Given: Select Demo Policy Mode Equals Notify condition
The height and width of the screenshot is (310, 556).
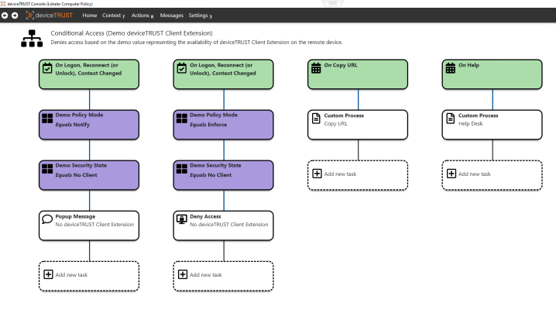Looking at the screenshot, I should (89, 125).
